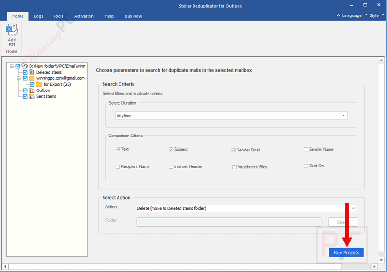Open the Help tab

pos(109,16)
